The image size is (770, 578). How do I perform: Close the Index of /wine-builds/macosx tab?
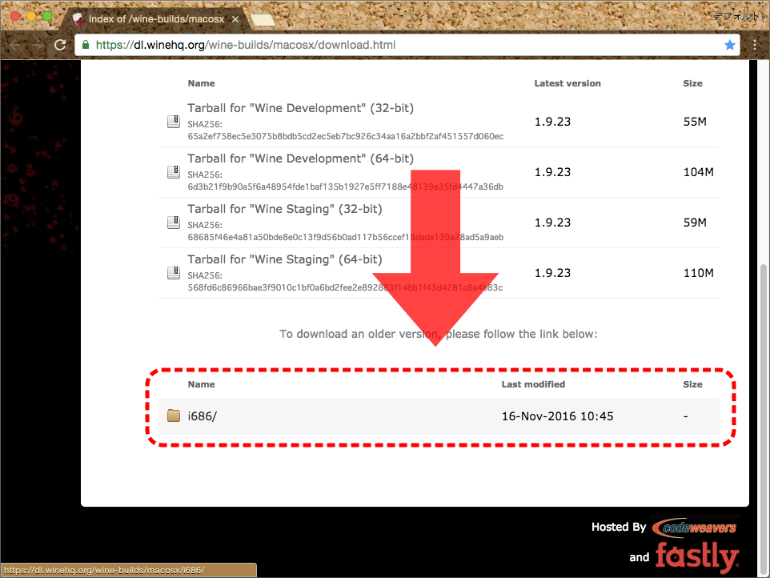pyautogui.click(x=235, y=19)
